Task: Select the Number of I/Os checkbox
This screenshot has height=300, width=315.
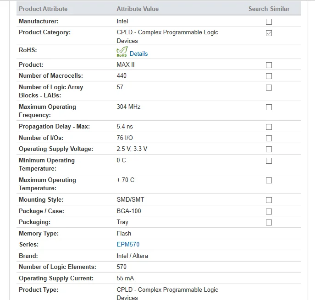Action: (x=269, y=138)
